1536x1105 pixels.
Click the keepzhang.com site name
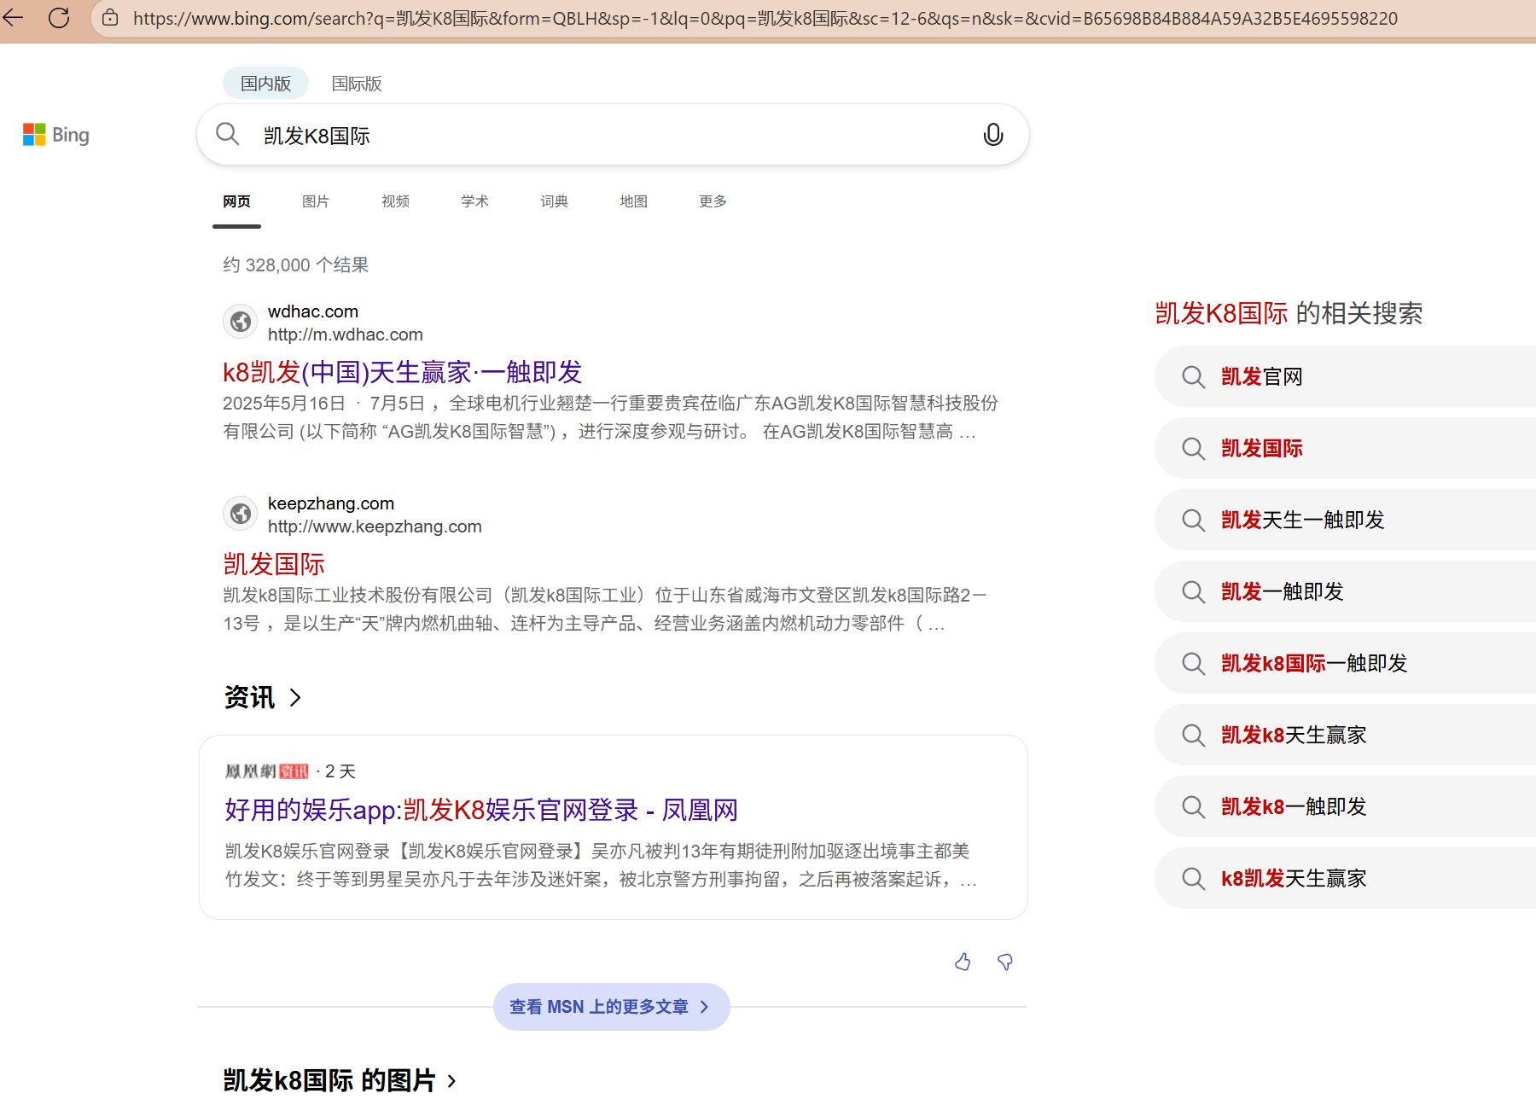[331, 503]
